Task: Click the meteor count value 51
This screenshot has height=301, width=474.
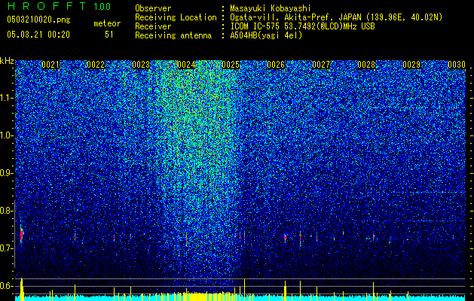Action: coord(109,35)
